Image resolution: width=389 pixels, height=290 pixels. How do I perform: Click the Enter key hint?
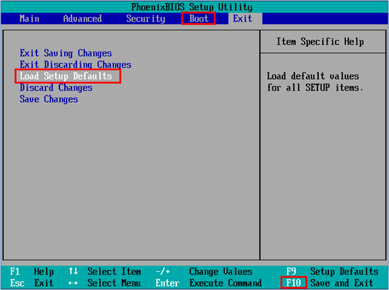click(167, 283)
